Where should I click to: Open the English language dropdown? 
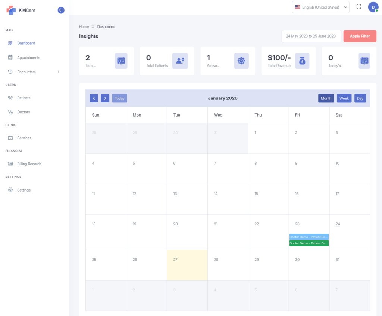click(x=320, y=7)
